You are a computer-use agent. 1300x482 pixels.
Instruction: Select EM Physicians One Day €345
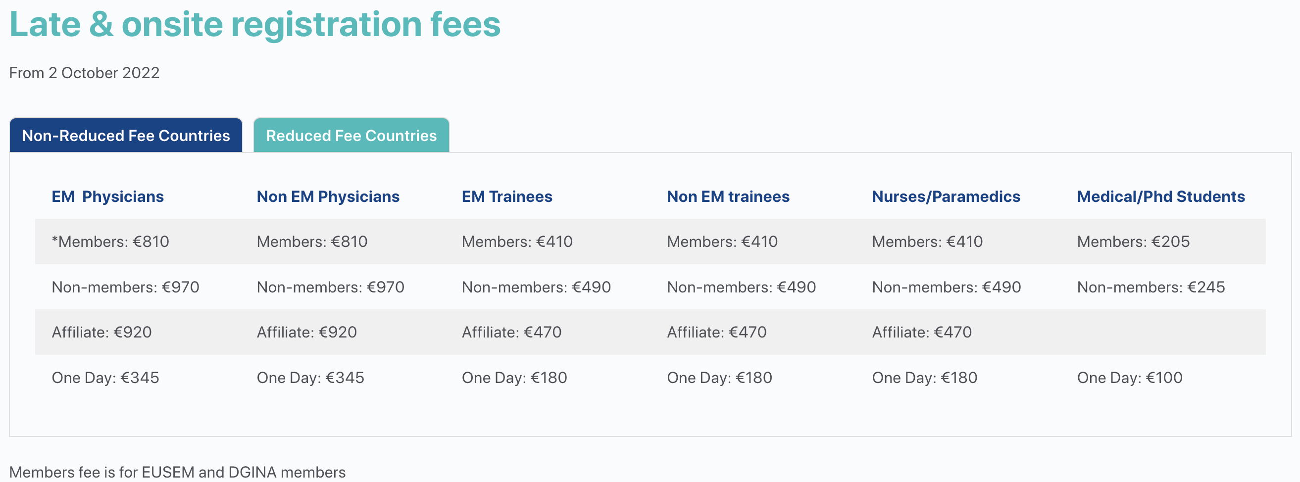pos(105,378)
